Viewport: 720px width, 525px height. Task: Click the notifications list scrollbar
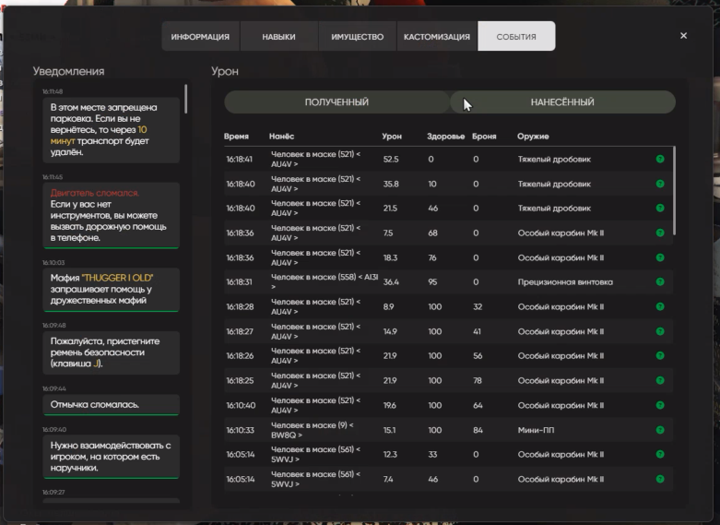point(185,98)
